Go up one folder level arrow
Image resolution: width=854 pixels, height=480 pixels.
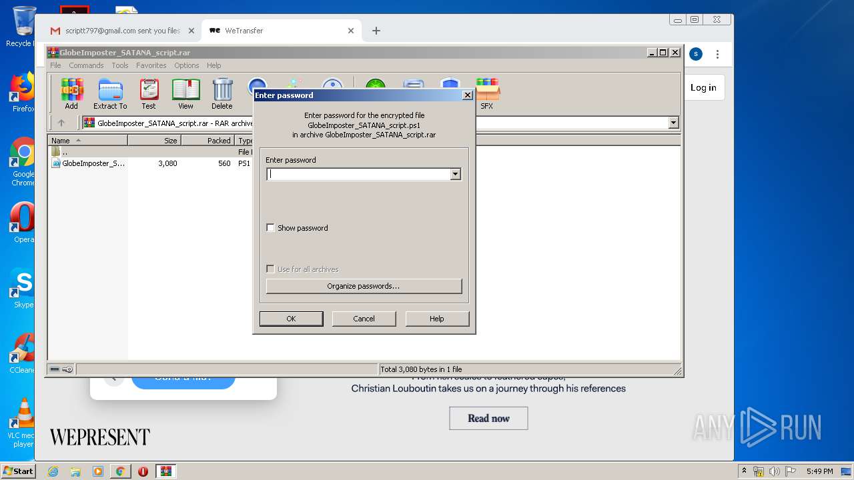pos(61,123)
